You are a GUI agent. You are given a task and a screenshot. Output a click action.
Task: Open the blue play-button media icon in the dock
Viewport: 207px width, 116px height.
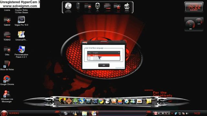click(x=126, y=101)
